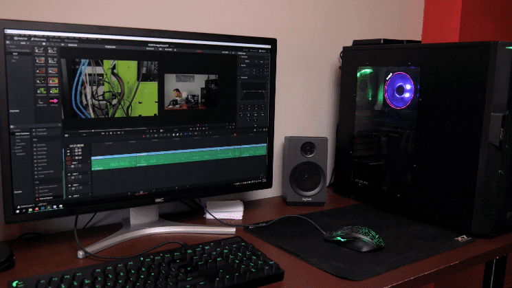Open the source viewer mode dropdown
The width and height of the screenshot is (512, 288).
pyautogui.click(x=67, y=135)
